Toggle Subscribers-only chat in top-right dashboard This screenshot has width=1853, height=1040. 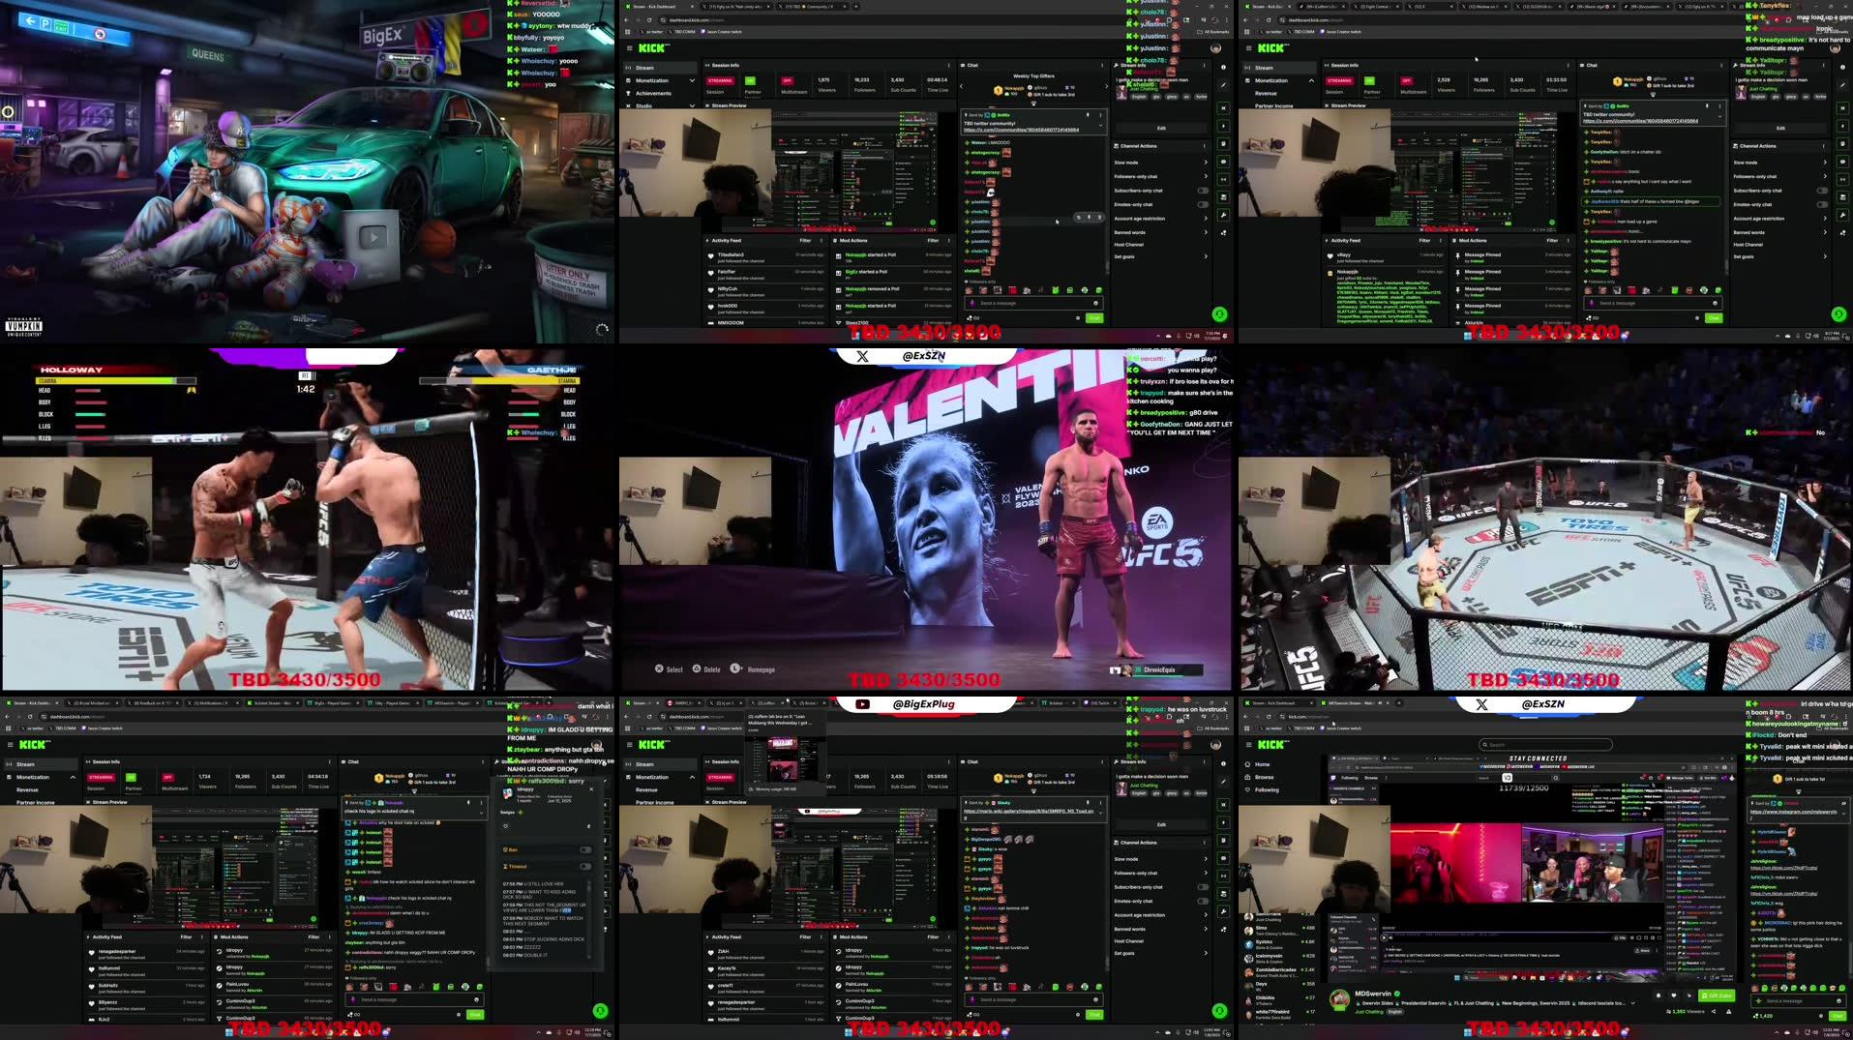1822,191
